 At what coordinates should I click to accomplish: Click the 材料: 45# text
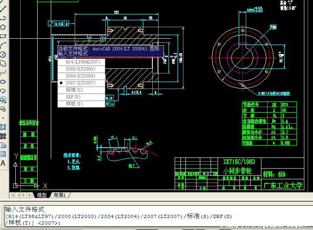[x=274, y=174]
